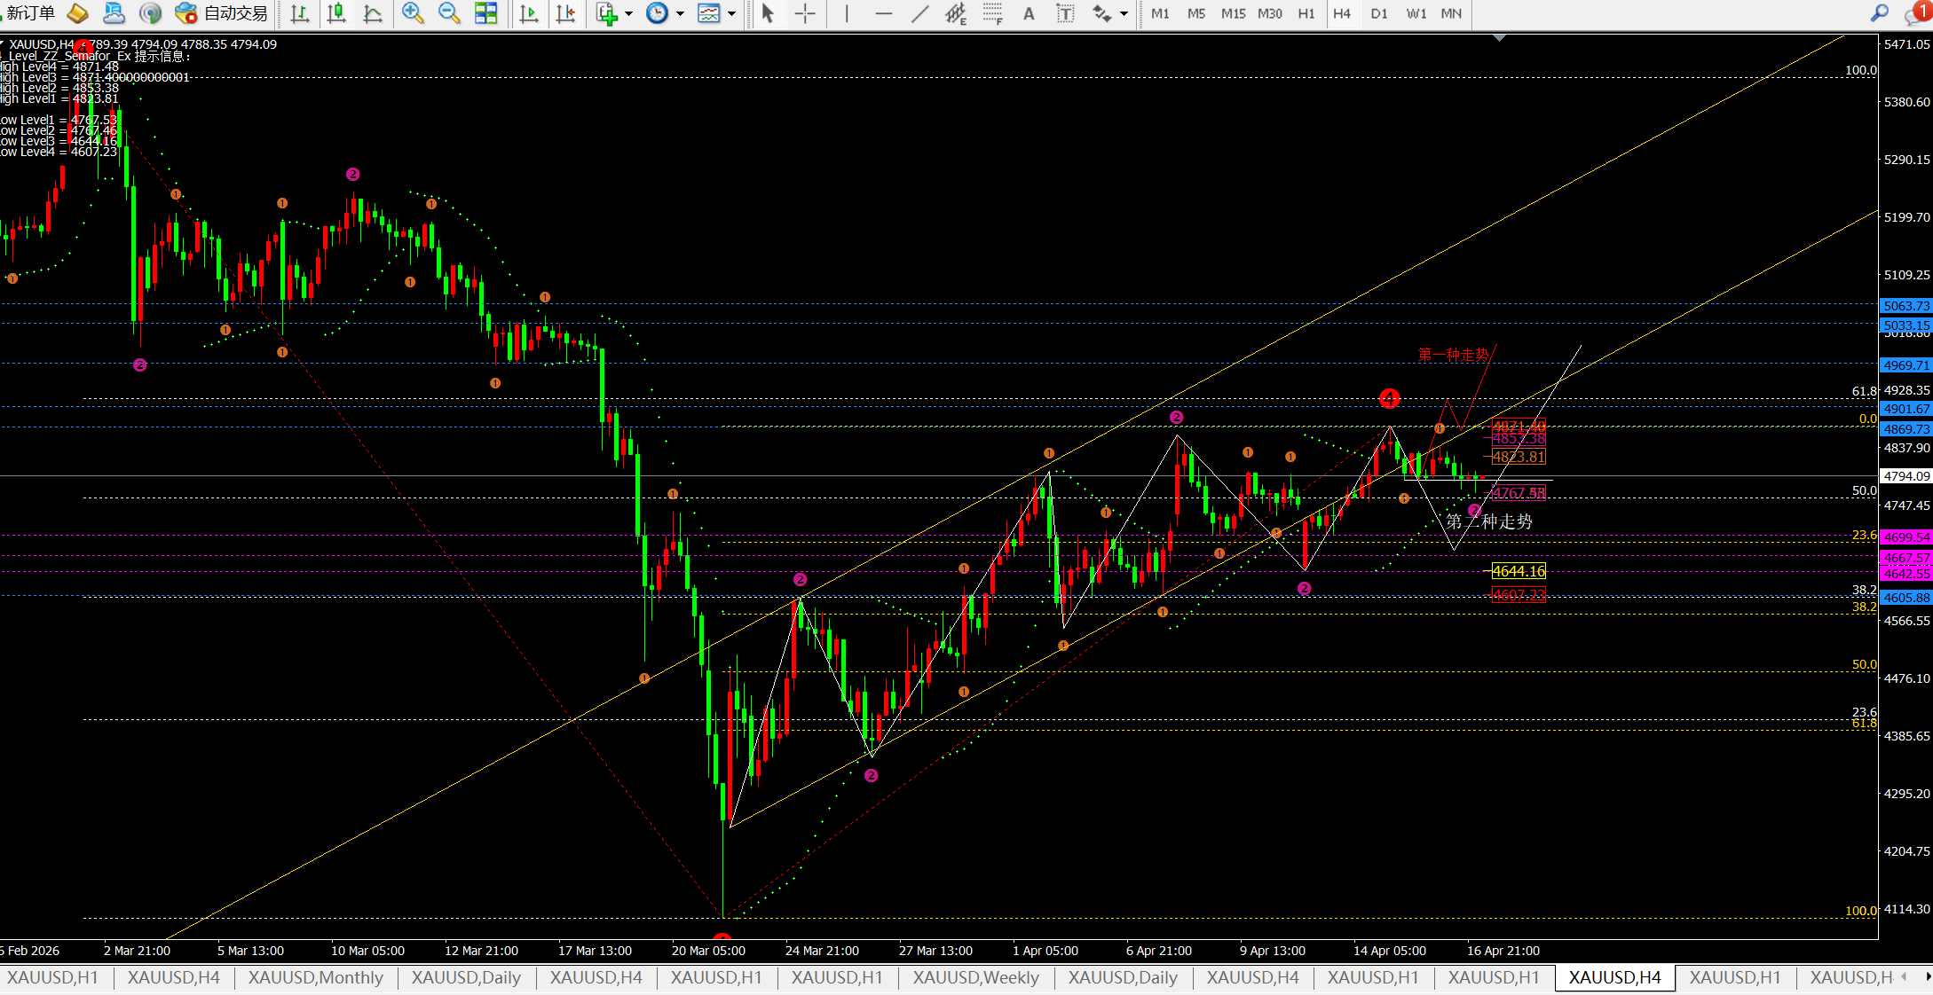Image resolution: width=1933 pixels, height=995 pixels.
Task: Click the tile windows icon
Action: point(486,13)
